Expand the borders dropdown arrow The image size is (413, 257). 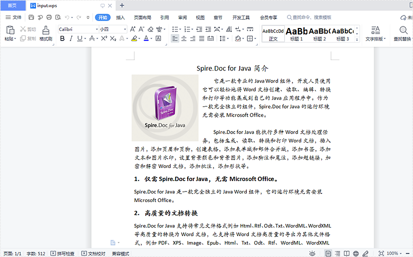click(x=255, y=38)
